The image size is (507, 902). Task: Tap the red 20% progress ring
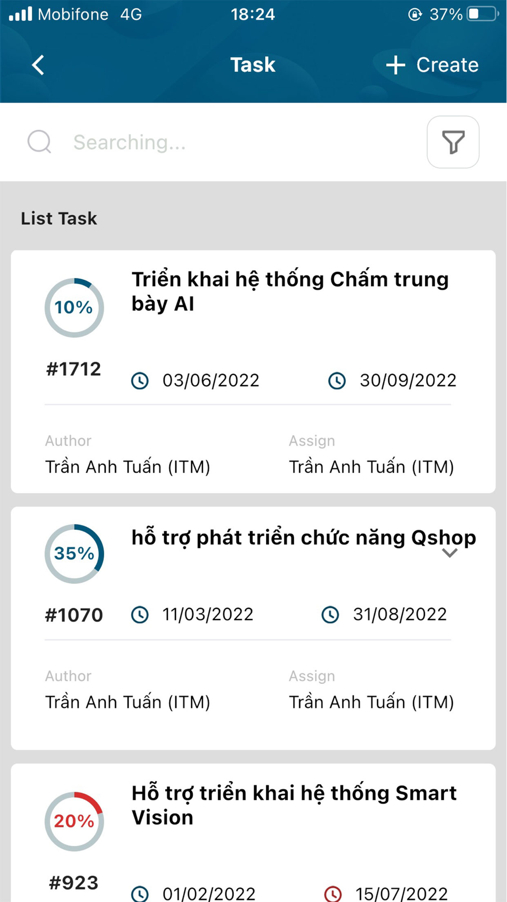click(74, 821)
